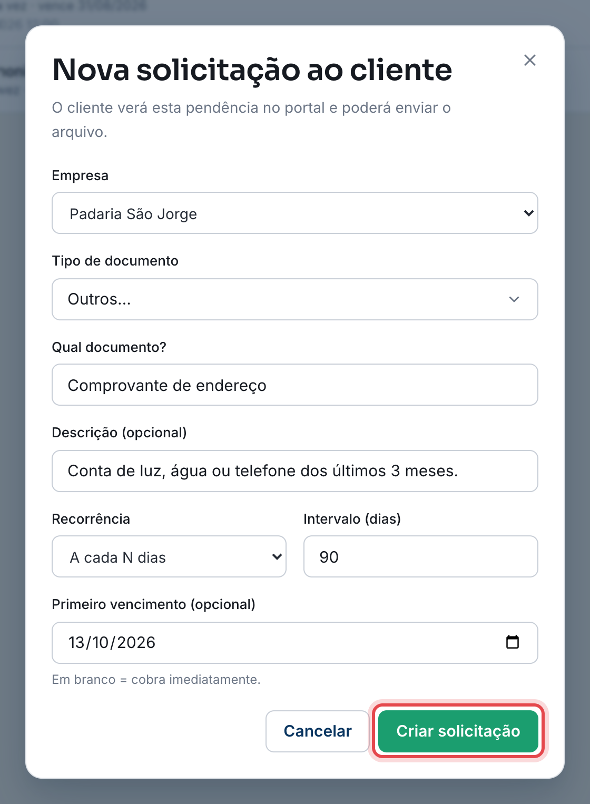
Task: Click the Empresa field label
Action: (80, 175)
